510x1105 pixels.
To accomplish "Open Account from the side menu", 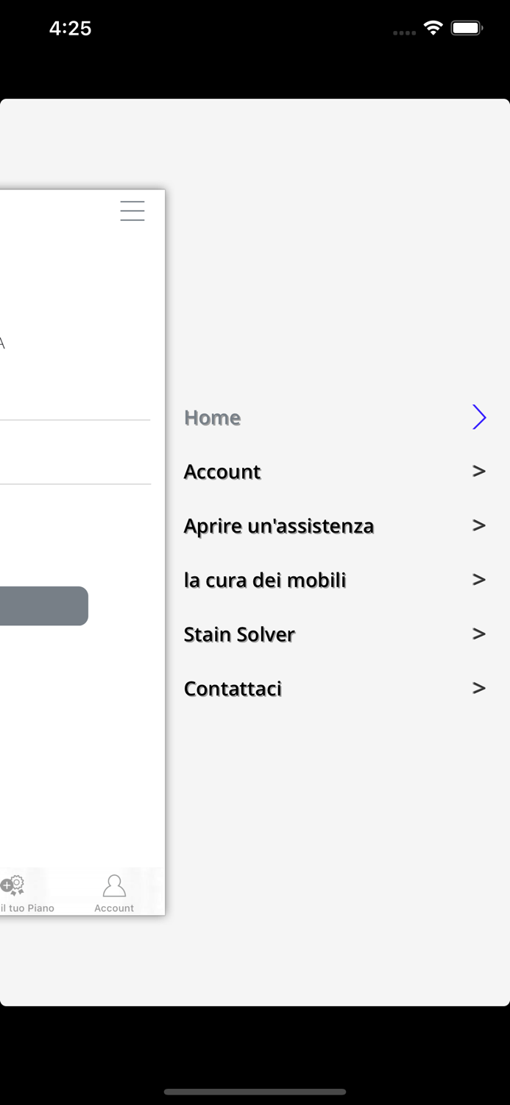I will coord(222,471).
